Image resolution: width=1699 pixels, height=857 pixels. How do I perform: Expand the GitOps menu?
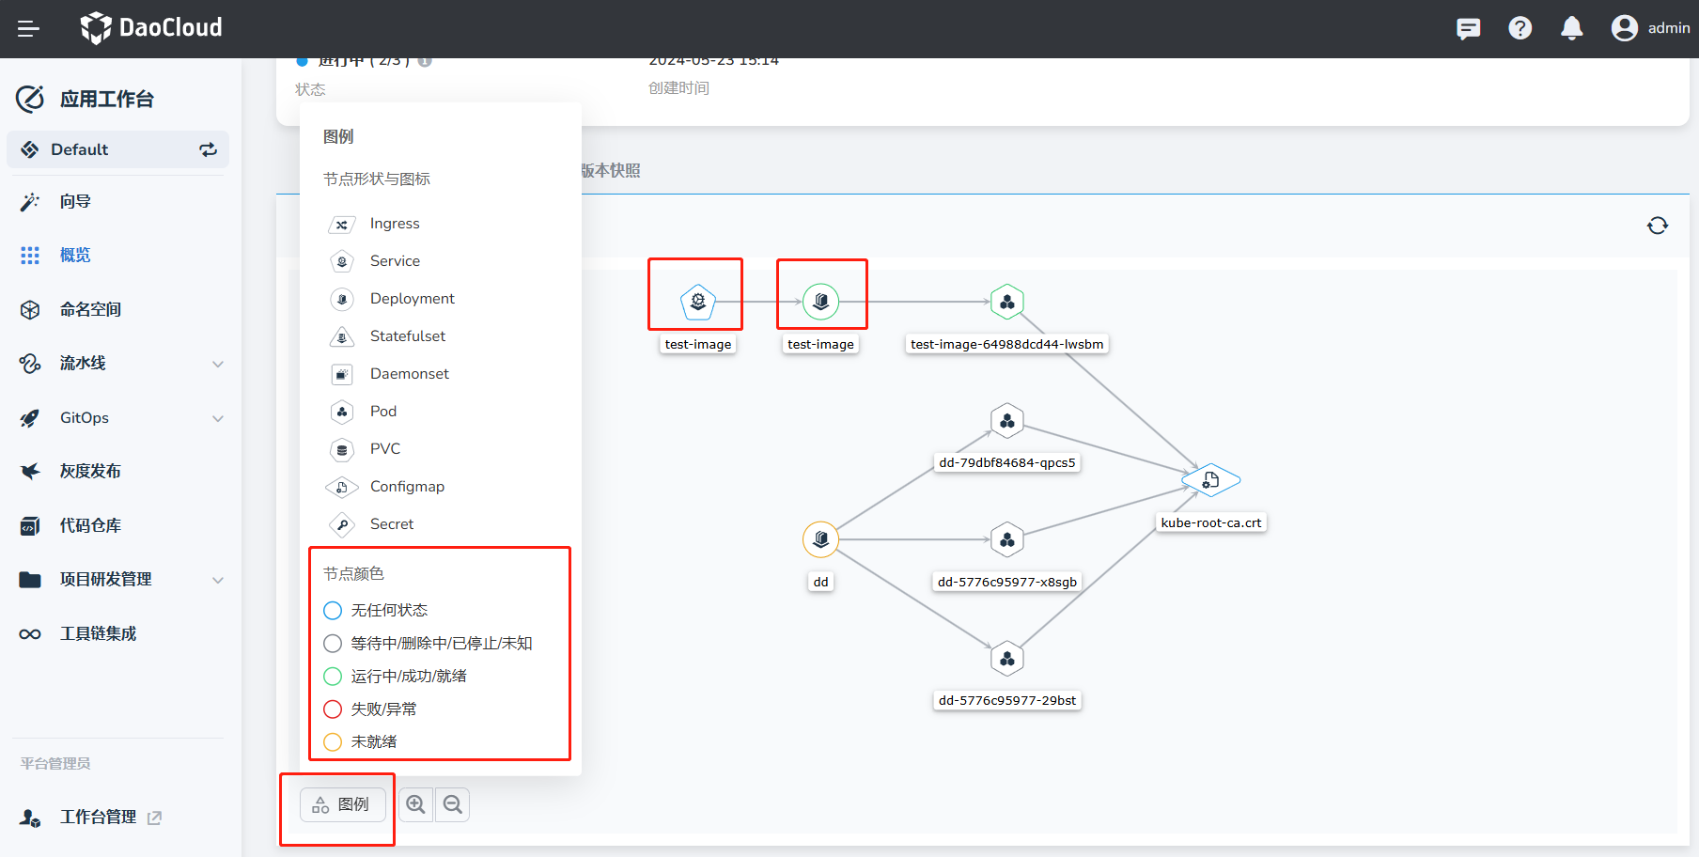217,418
